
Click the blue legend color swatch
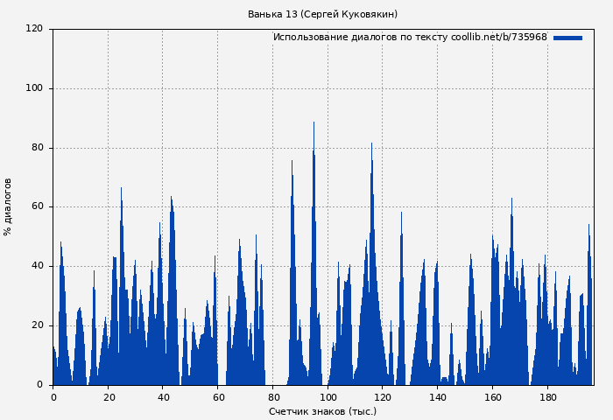pyautogui.click(x=567, y=38)
